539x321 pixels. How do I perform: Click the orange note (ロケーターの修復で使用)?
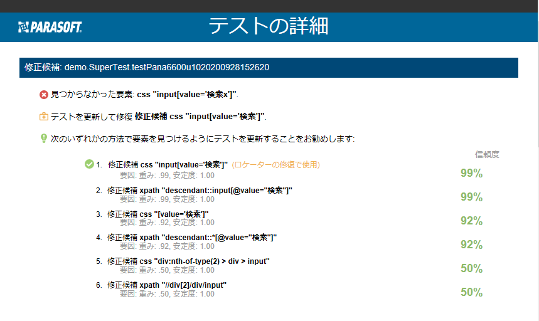(276, 165)
